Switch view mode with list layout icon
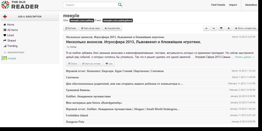Viewport: 262px width, 131px height. (x=221, y=28)
